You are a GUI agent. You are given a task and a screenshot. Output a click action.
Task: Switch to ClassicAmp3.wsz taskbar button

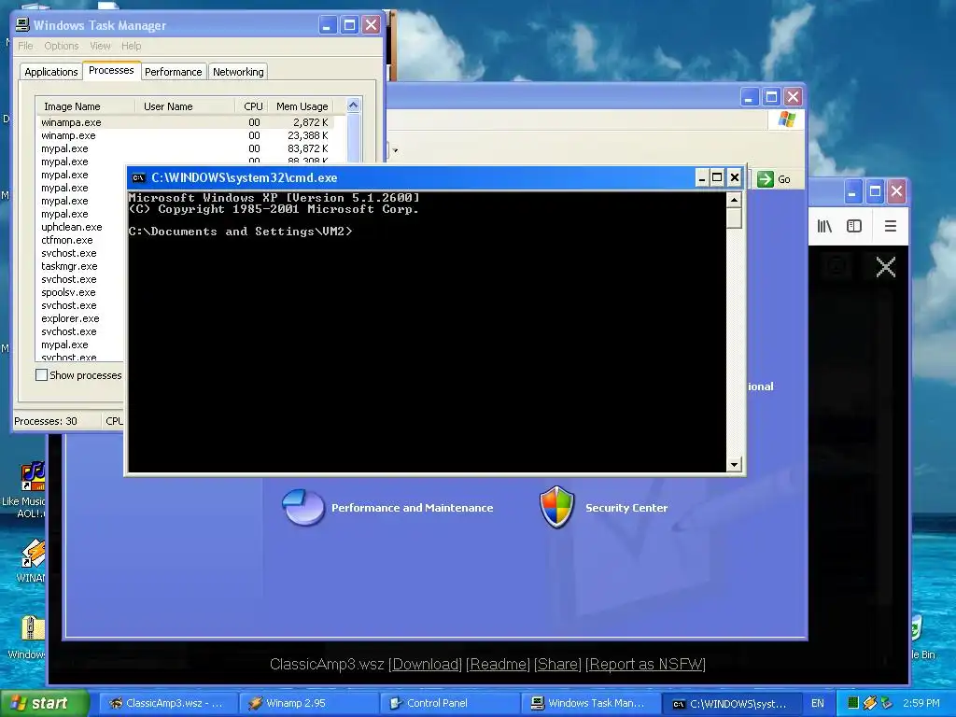167,703
